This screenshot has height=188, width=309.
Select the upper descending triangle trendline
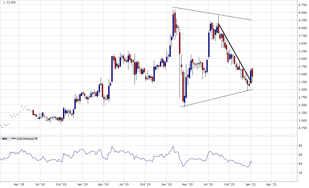point(212,14)
